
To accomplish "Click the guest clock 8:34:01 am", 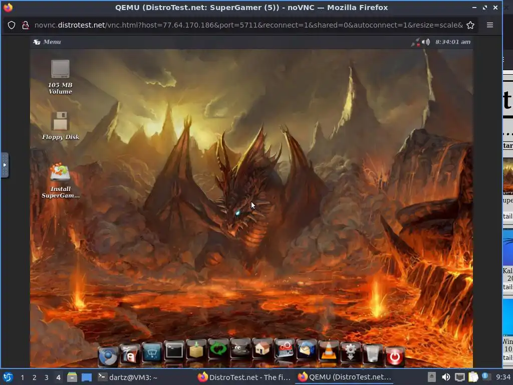I will (x=453, y=42).
